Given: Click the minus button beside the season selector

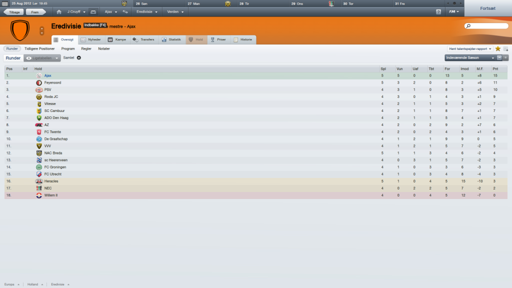Looking at the screenshot, I should click(x=499, y=58).
